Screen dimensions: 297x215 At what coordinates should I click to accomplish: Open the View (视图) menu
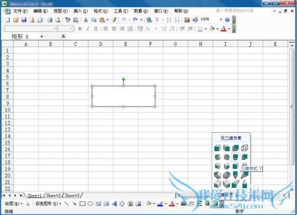pos(61,11)
